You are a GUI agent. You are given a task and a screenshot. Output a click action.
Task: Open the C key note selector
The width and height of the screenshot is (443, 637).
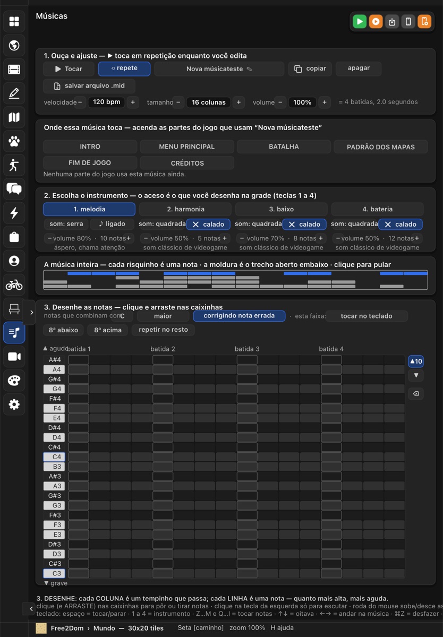(x=123, y=316)
